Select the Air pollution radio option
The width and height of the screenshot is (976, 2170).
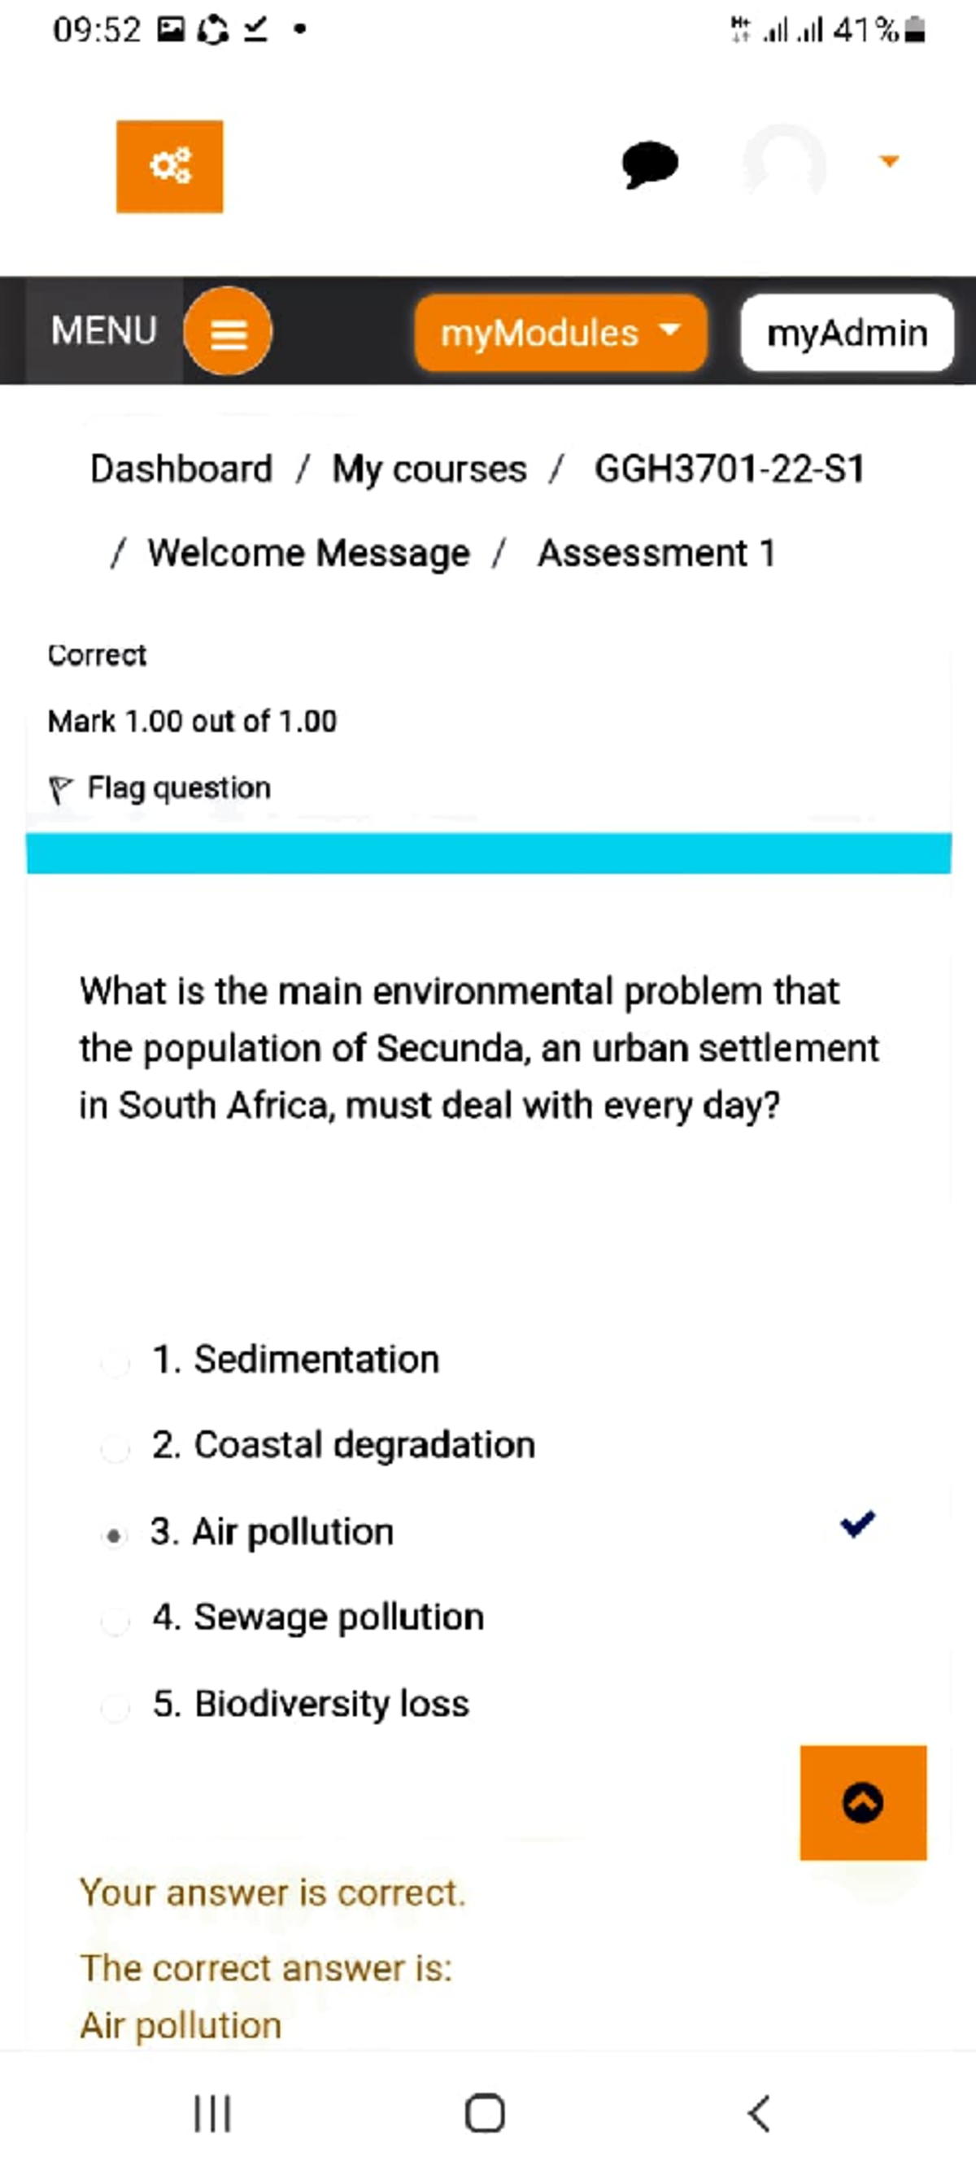tap(115, 1535)
